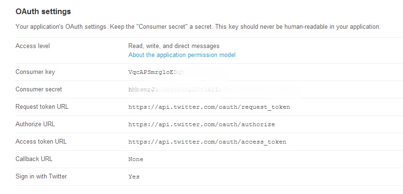Click the Access level label

click(32, 46)
